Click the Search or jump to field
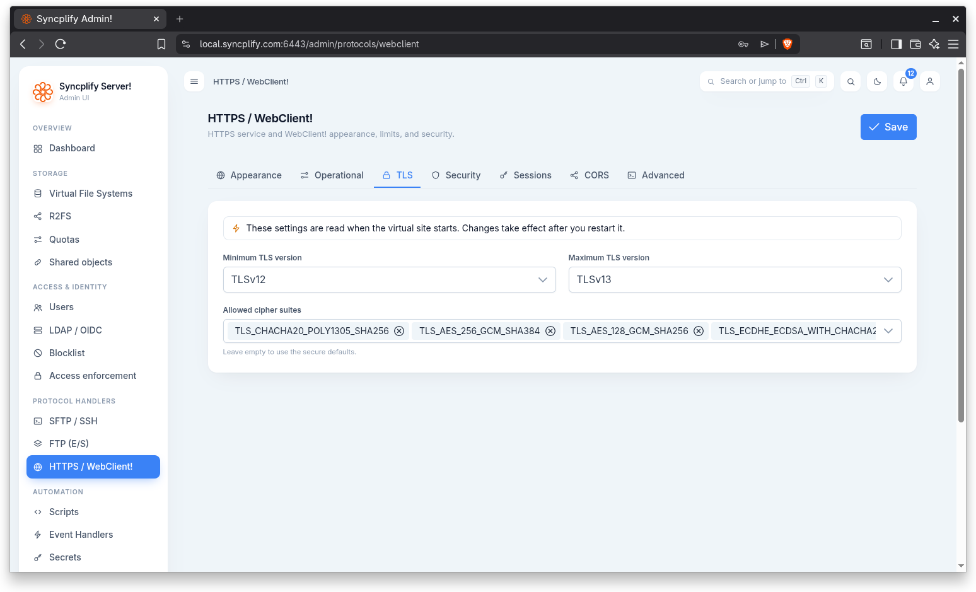 tap(767, 81)
